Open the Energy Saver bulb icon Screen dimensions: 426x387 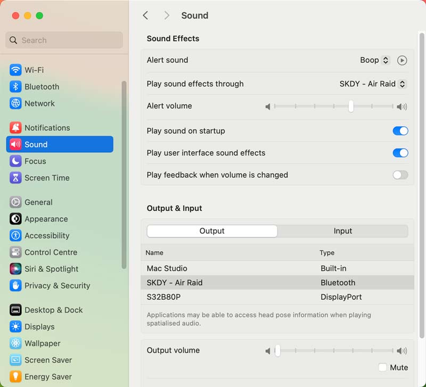coord(15,376)
